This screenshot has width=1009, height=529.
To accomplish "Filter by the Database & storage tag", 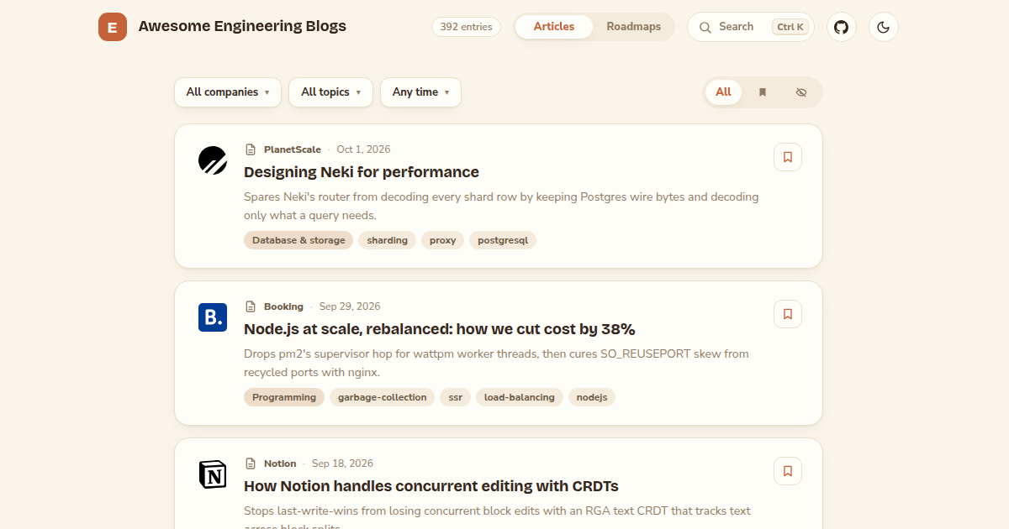I will 298,240.
